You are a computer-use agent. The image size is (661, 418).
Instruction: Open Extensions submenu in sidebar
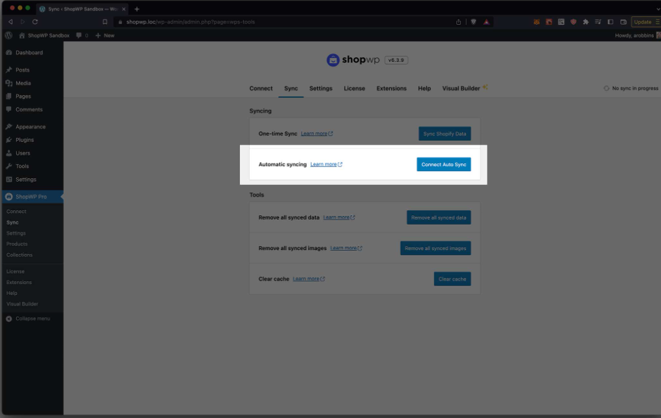coord(19,283)
